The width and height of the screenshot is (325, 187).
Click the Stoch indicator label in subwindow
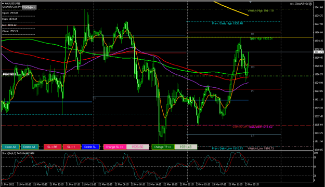[18, 153]
